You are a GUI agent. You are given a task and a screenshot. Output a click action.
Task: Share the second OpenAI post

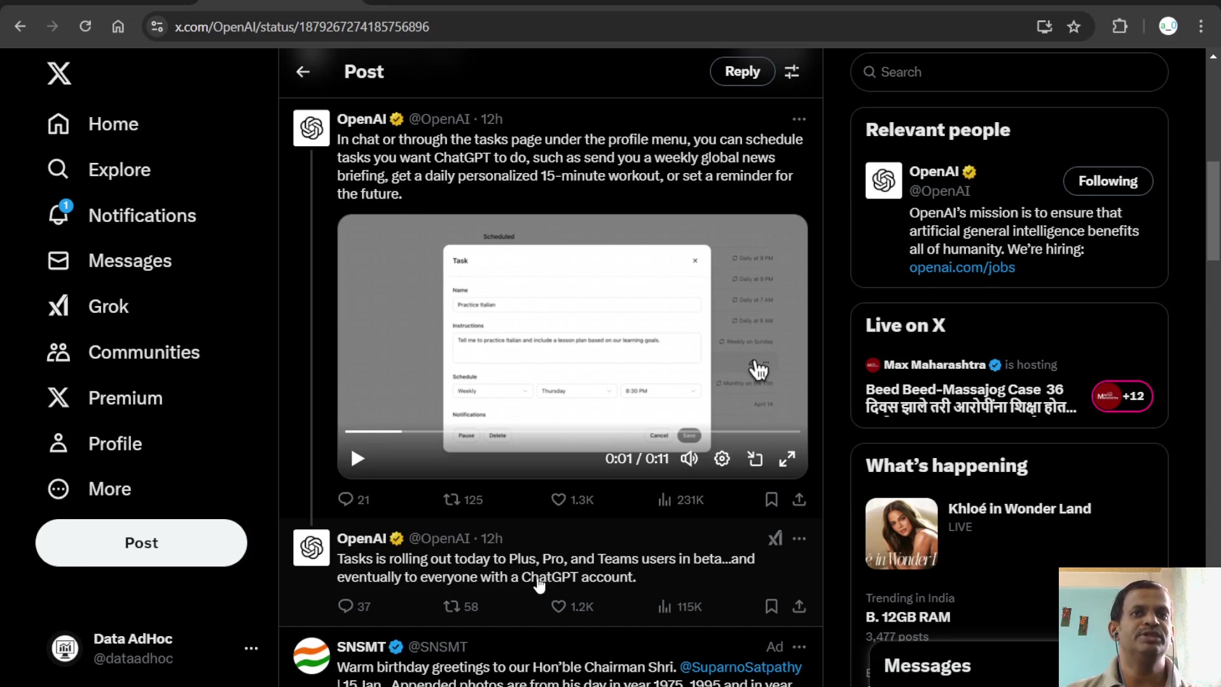pos(799,607)
